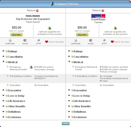Click optional upgrades icon for Trip Protector Lite
This screenshot has width=131, height=127.
tap(49, 28)
